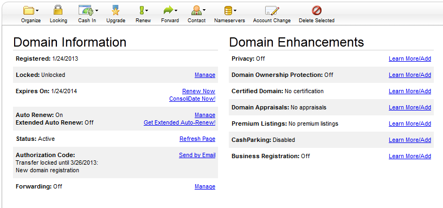
Task: Expand the Organize dropdown arrow
Action: point(37,11)
